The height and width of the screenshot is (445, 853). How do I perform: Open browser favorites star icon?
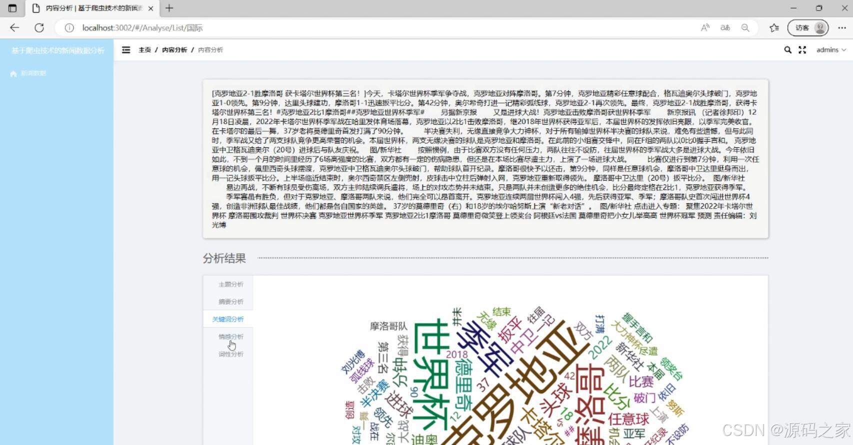tap(774, 28)
